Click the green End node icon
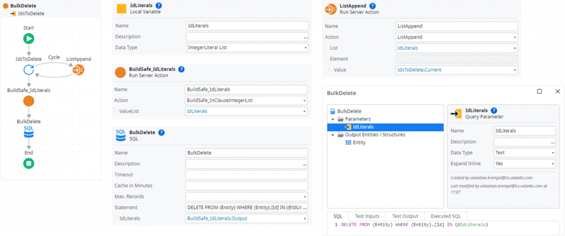The height and width of the screenshot is (236, 565). click(28, 163)
